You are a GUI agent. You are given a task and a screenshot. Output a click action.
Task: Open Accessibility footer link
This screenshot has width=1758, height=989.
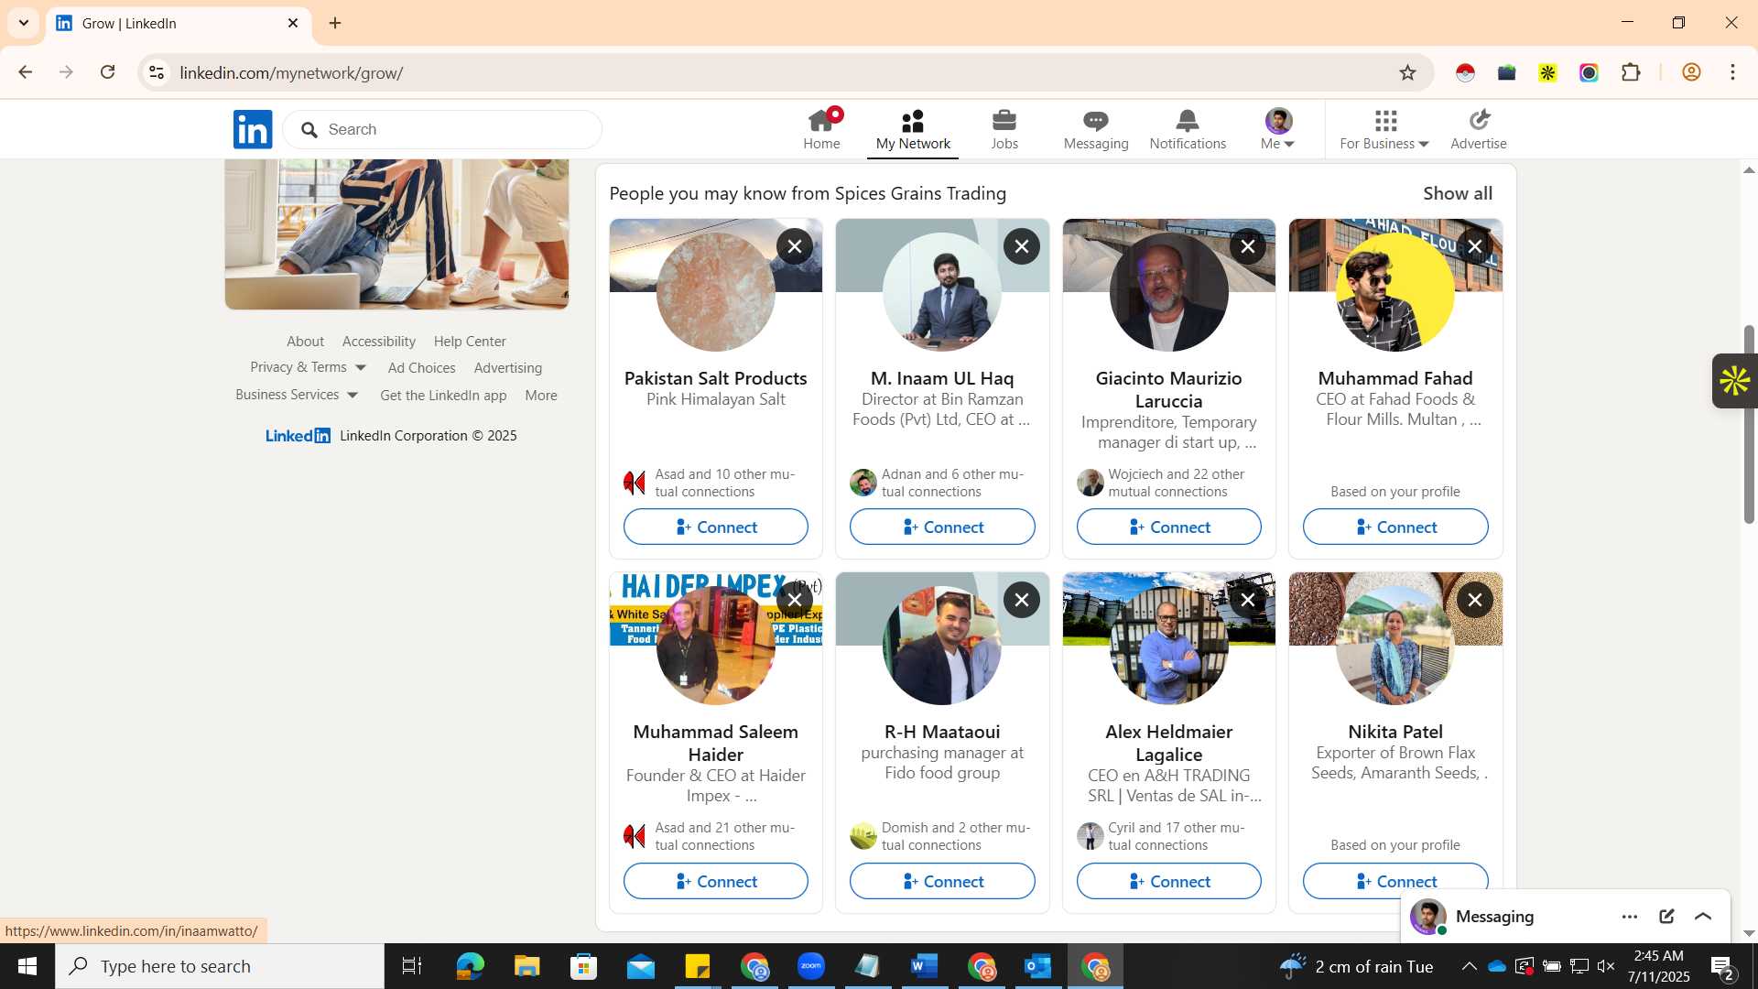[379, 341]
